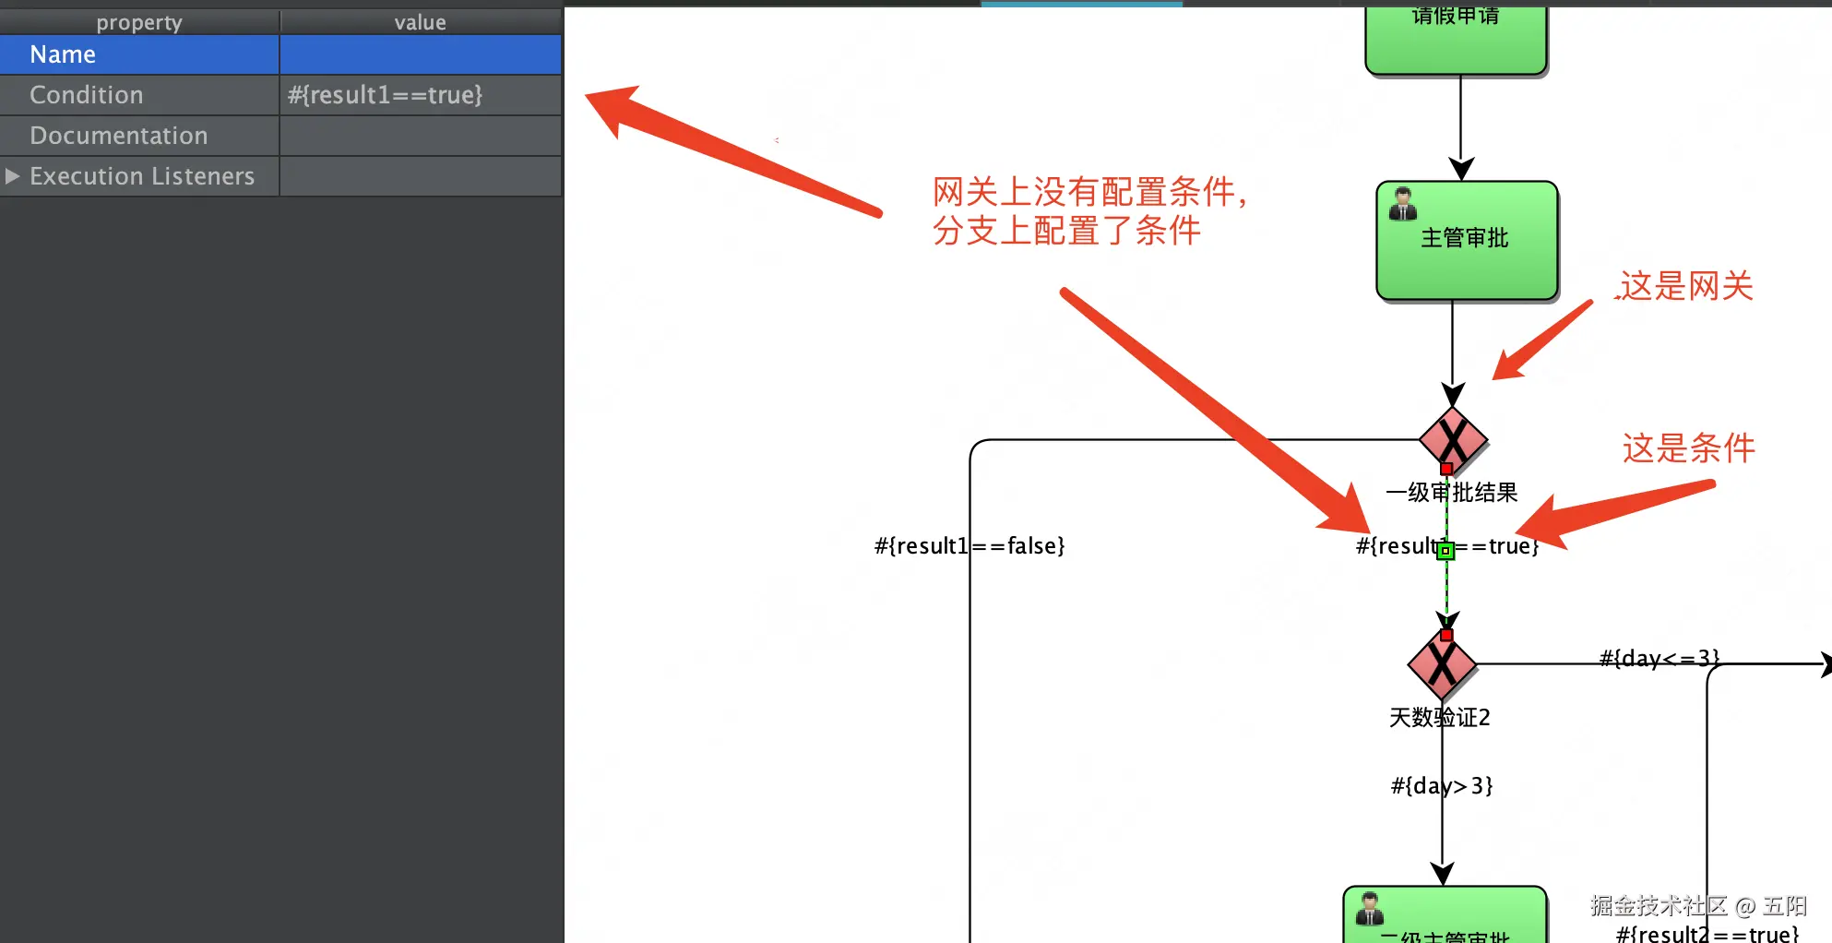
Task: Click the user icon on 主管审批 task
Action: pos(1403,204)
